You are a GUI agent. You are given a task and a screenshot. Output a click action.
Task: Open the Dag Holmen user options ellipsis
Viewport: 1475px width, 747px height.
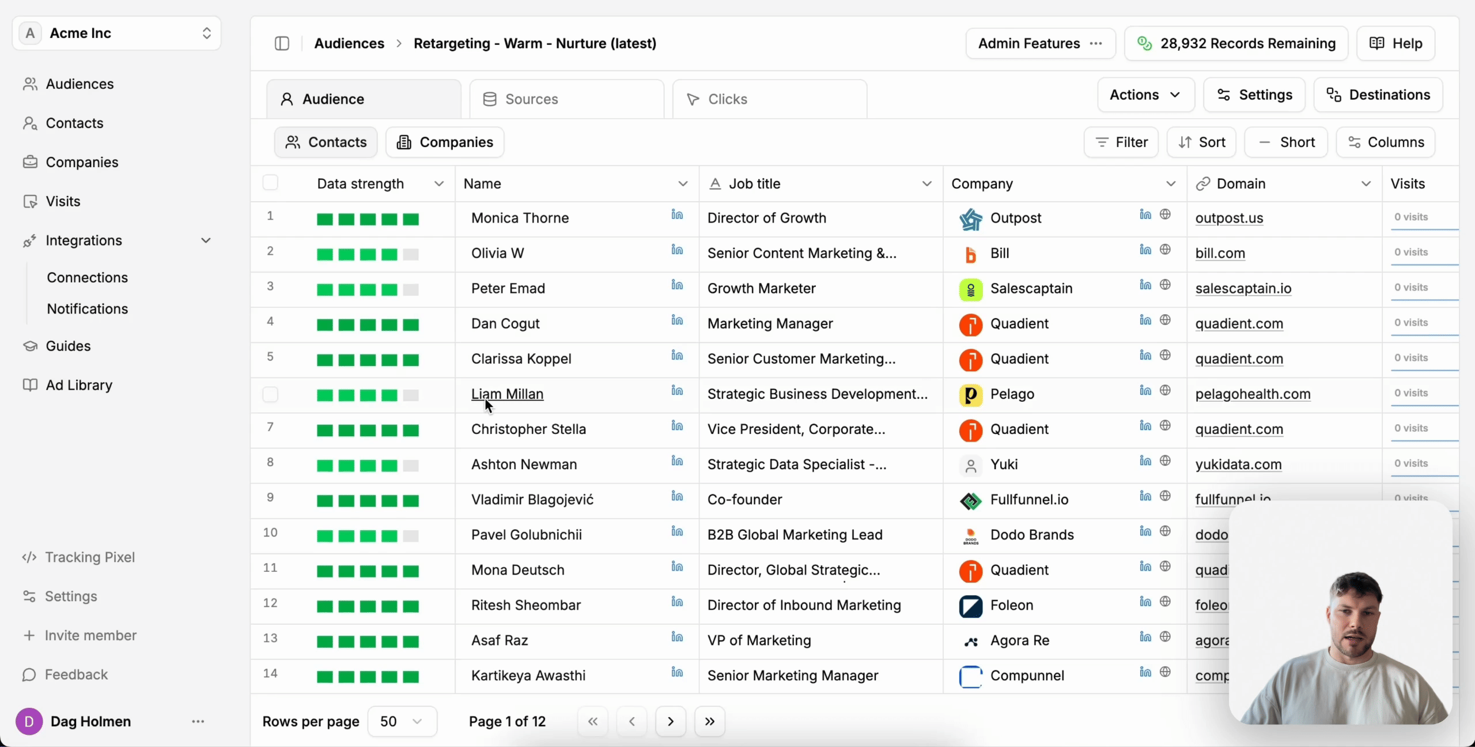198,722
